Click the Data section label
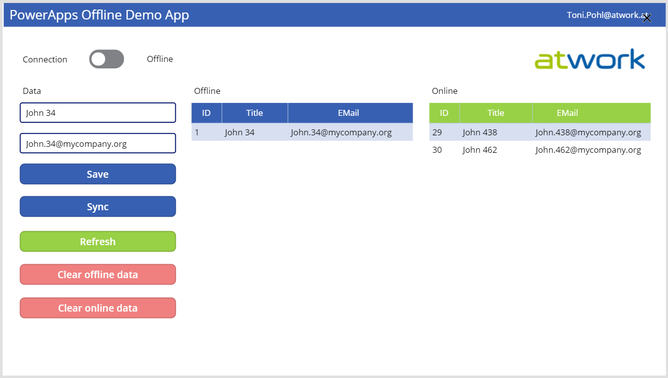The height and width of the screenshot is (378, 668). 32,91
